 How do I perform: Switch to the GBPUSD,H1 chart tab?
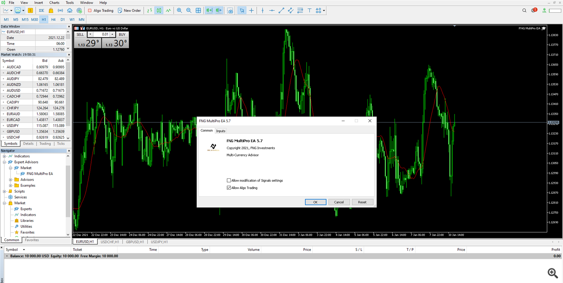coord(135,242)
